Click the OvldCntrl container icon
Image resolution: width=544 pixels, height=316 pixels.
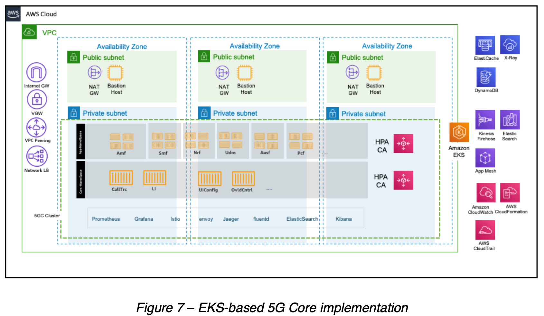coord(243,179)
